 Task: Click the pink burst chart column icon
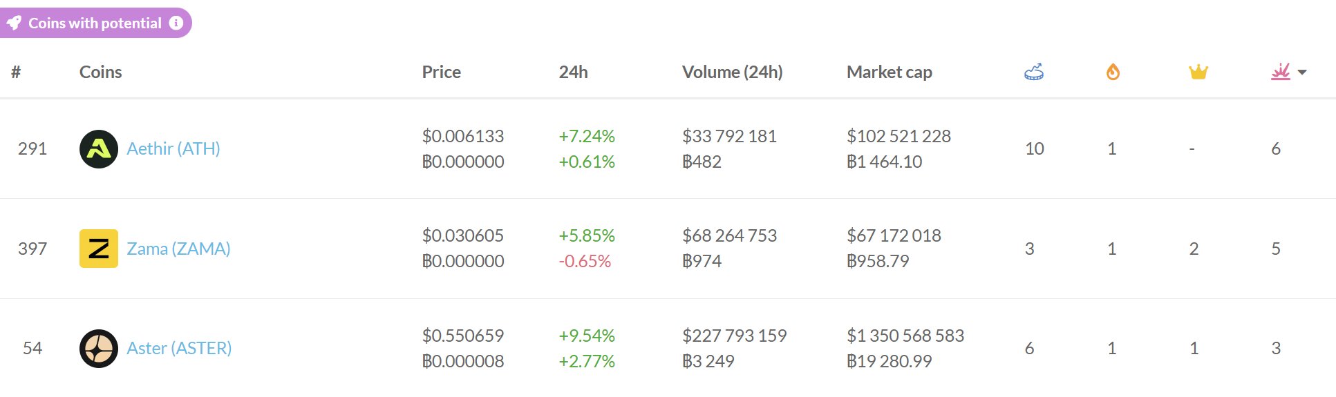(x=1280, y=72)
